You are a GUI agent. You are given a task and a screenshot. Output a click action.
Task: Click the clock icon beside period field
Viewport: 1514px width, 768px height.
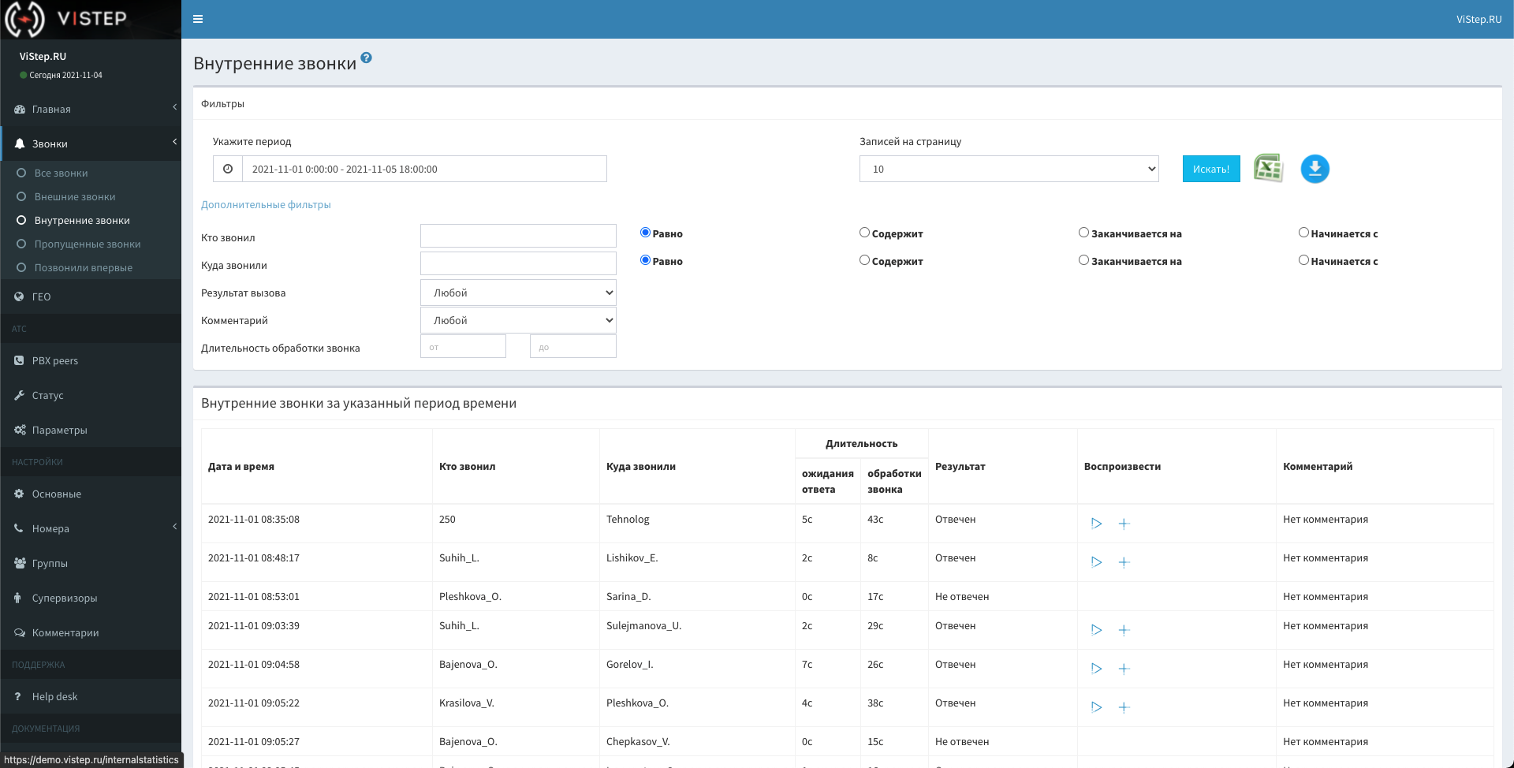(228, 169)
